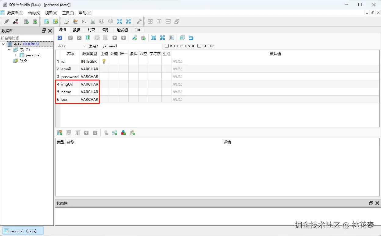381x236 pixels.
Task: Add a new column to the table
Action: (x=88, y=38)
